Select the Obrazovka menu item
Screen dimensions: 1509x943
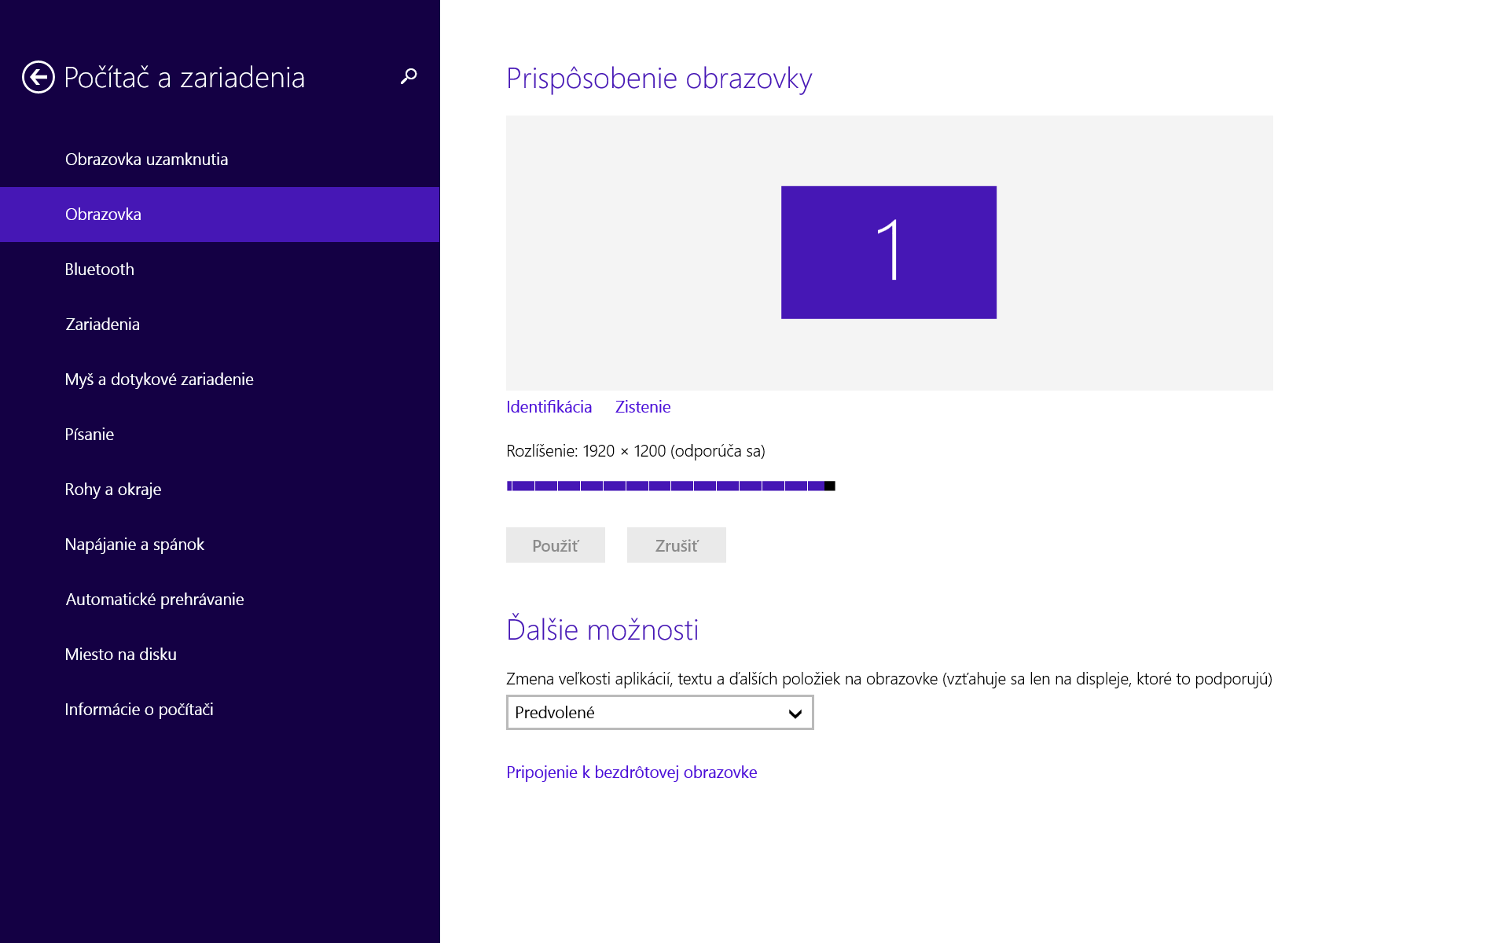(219, 215)
